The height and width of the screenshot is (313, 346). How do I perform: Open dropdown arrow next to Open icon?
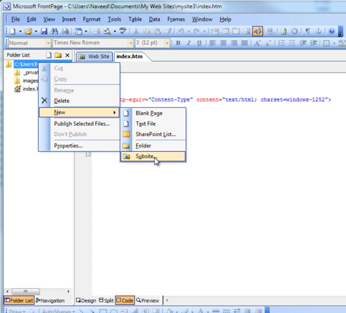(36, 31)
